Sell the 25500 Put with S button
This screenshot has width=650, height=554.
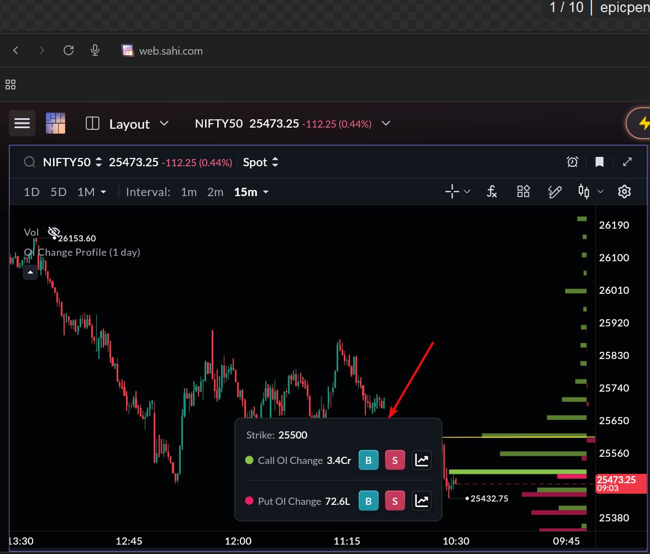[x=395, y=501]
